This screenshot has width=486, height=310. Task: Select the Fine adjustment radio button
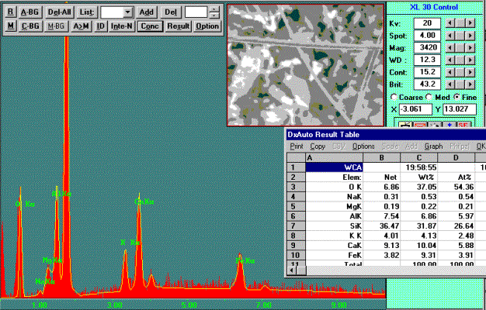click(x=455, y=96)
